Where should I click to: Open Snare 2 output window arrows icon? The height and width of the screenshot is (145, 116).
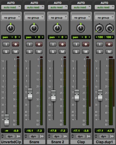[65, 136]
